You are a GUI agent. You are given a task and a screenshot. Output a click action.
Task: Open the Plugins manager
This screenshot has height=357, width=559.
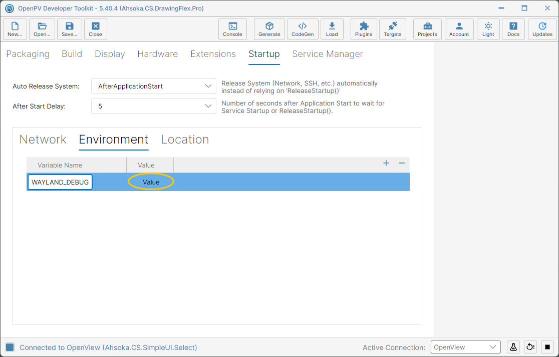364,29
